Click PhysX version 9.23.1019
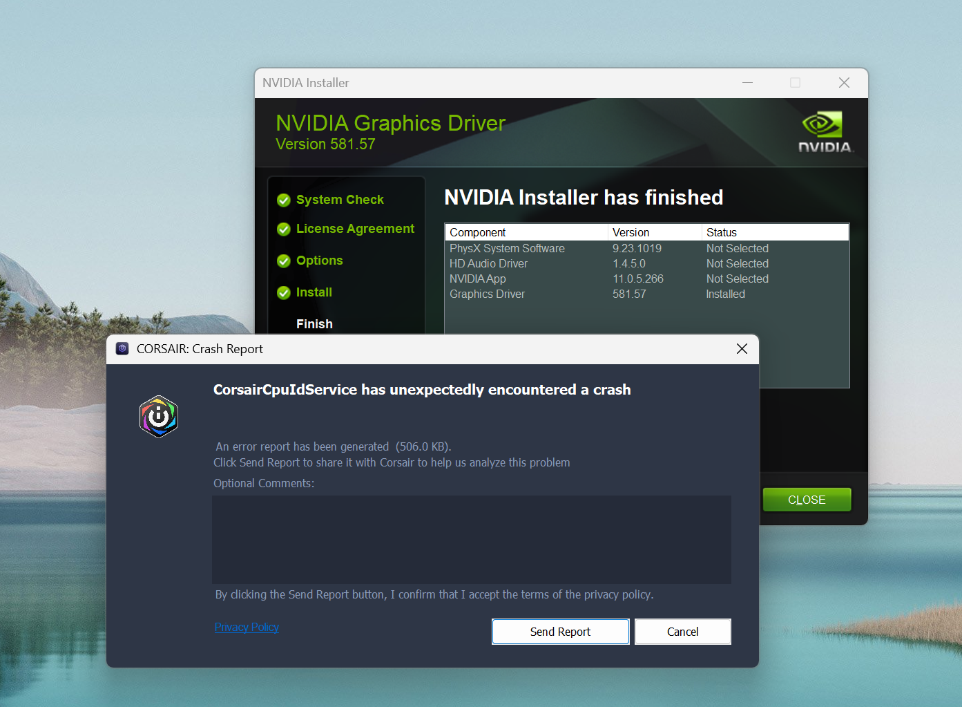 [637, 248]
